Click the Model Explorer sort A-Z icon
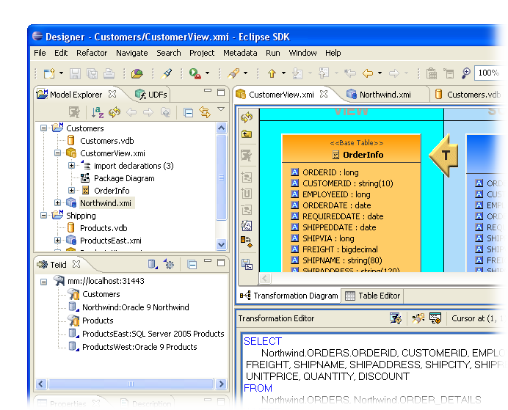The image size is (508, 410). pos(97,112)
